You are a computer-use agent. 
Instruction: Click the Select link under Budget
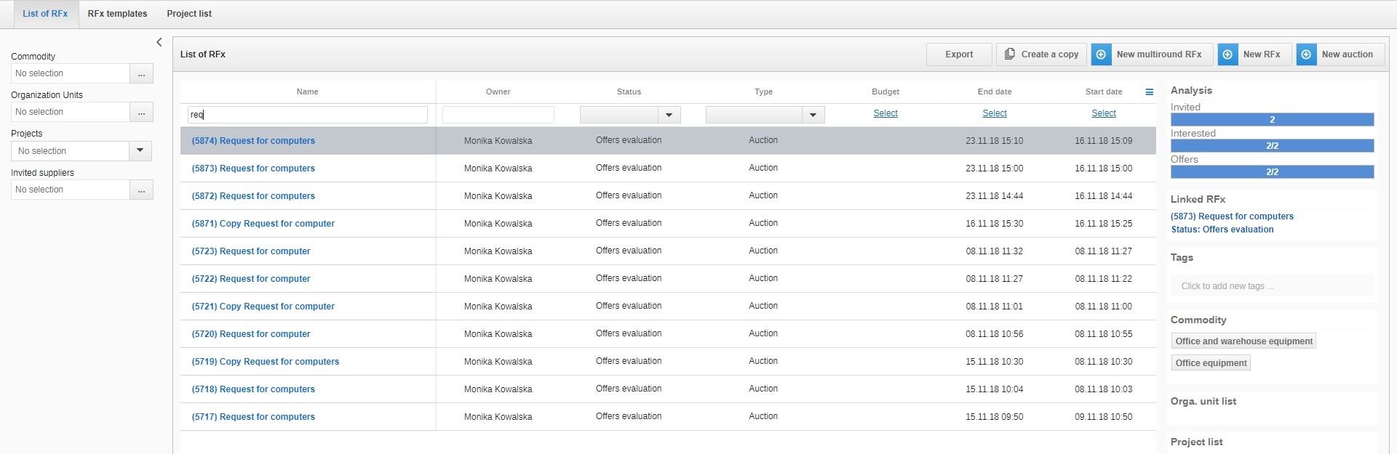pyautogui.click(x=885, y=113)
